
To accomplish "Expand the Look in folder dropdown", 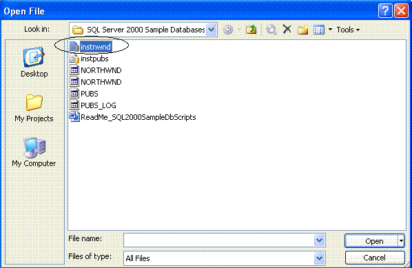I will click(x=212, y=30).
